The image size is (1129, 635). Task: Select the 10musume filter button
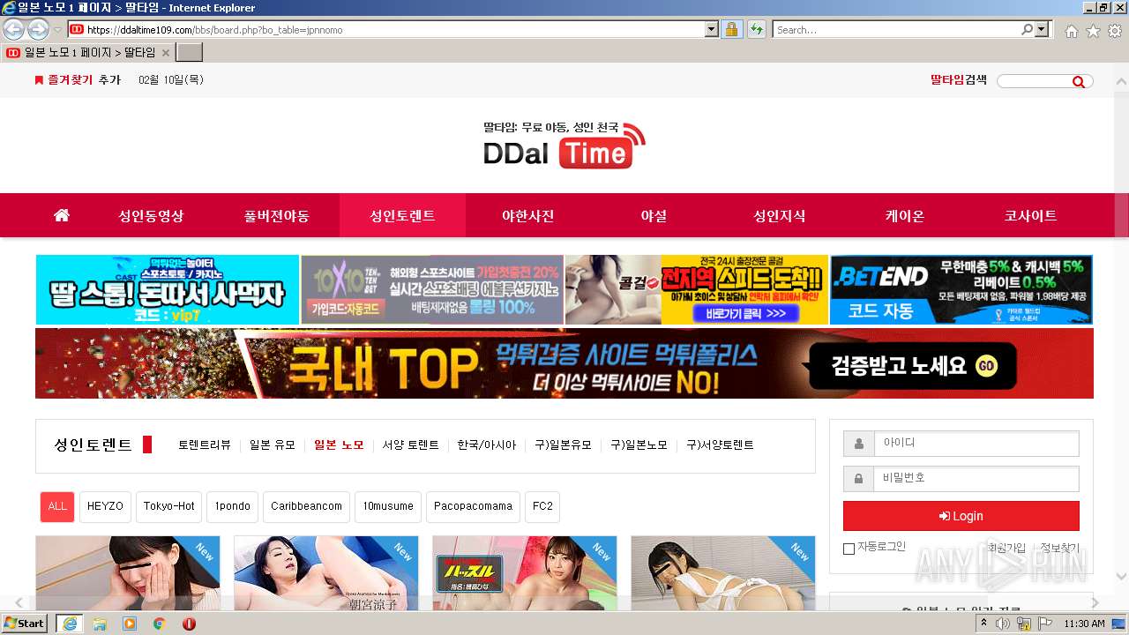click(388, 506)
